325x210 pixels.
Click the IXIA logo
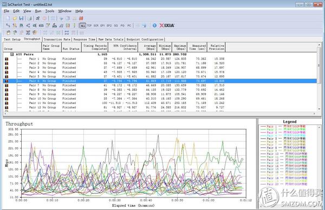(167, 25)
